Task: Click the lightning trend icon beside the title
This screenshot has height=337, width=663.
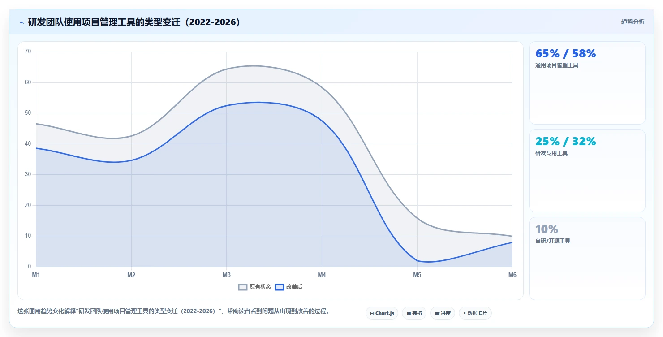Action: [x=21, y=22]
